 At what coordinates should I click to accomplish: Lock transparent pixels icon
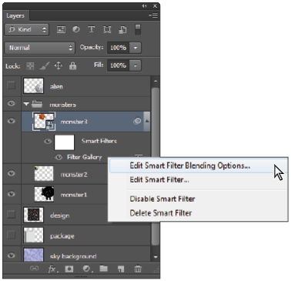point(30,66)
